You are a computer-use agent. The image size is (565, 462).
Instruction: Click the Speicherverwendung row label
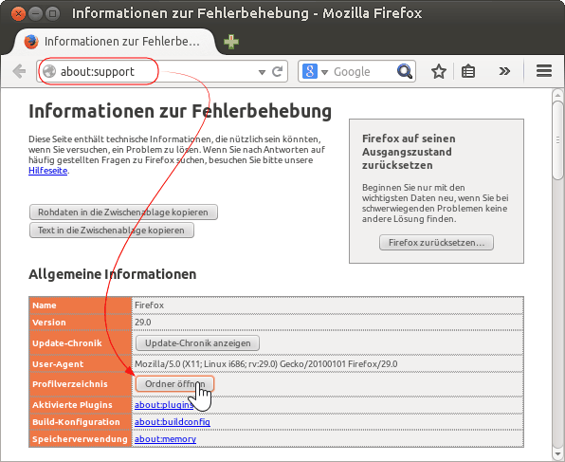click(80, 439)
